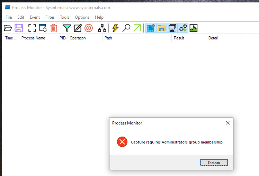Image resolution: width=259 pixels, height=176 pixels.
Task: Click the Clear display trash icon
Action: 54,28
